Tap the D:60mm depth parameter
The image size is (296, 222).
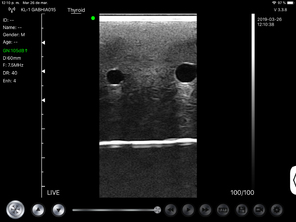(12, 58)
